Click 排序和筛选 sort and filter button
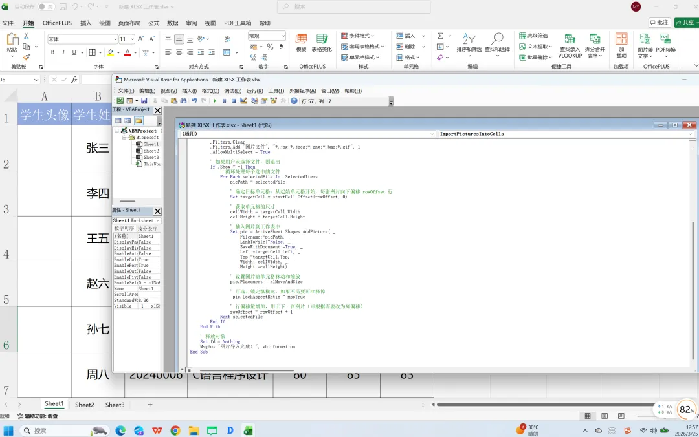The width and height of the screenshot is (699, 437). click(469, 44)
